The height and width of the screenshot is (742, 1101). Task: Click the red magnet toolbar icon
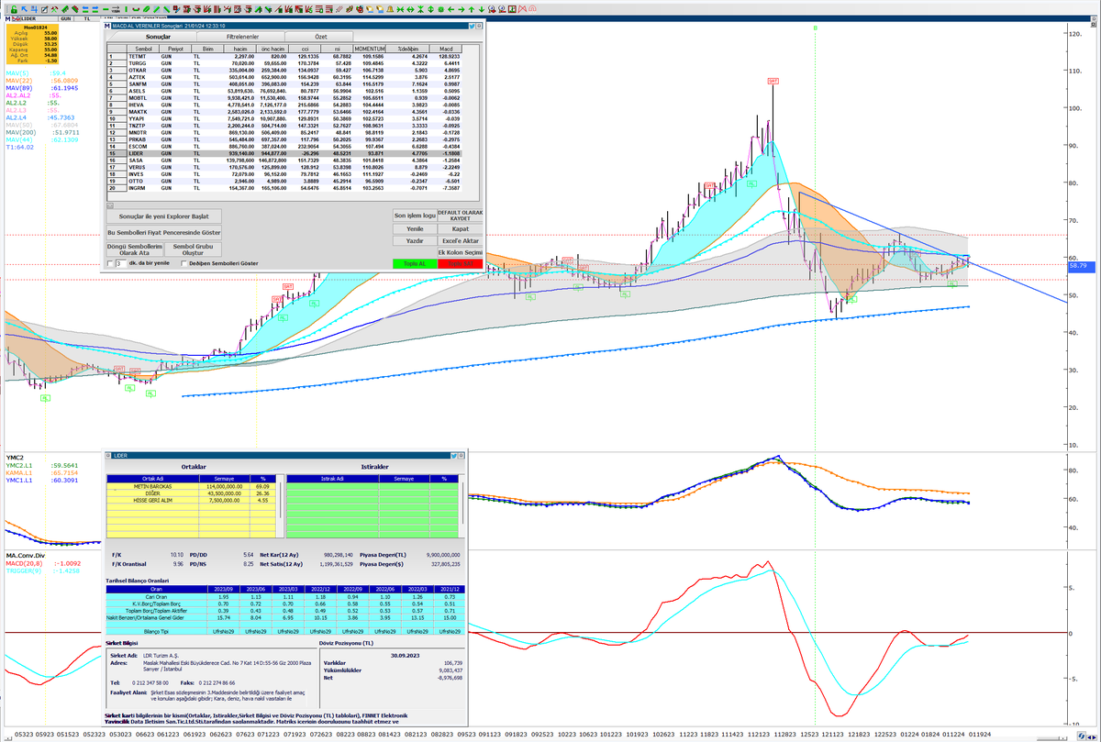coord(532,8)
